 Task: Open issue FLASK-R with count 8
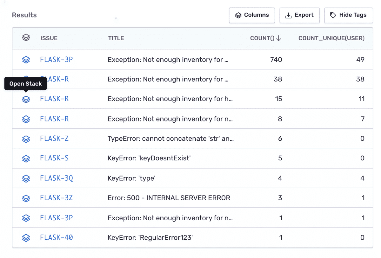[x=54, y=119]
